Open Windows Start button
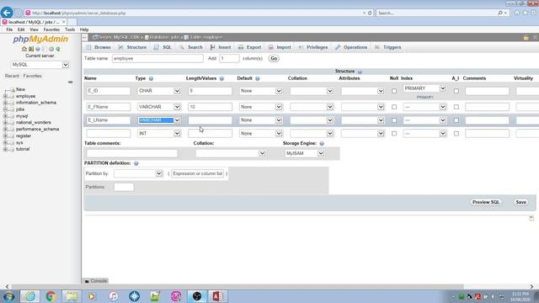 tap(9, 296)
